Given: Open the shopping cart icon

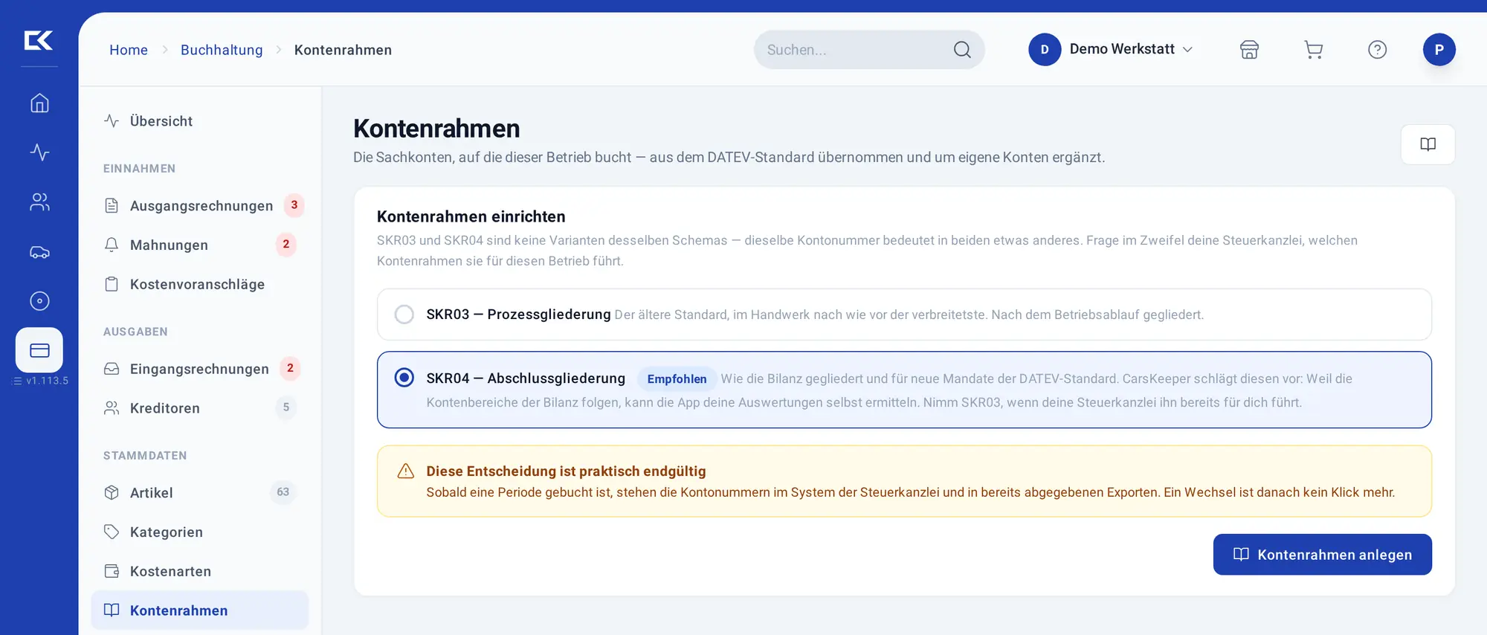Looking at the screenshot, I should [x=1314, y=50].
